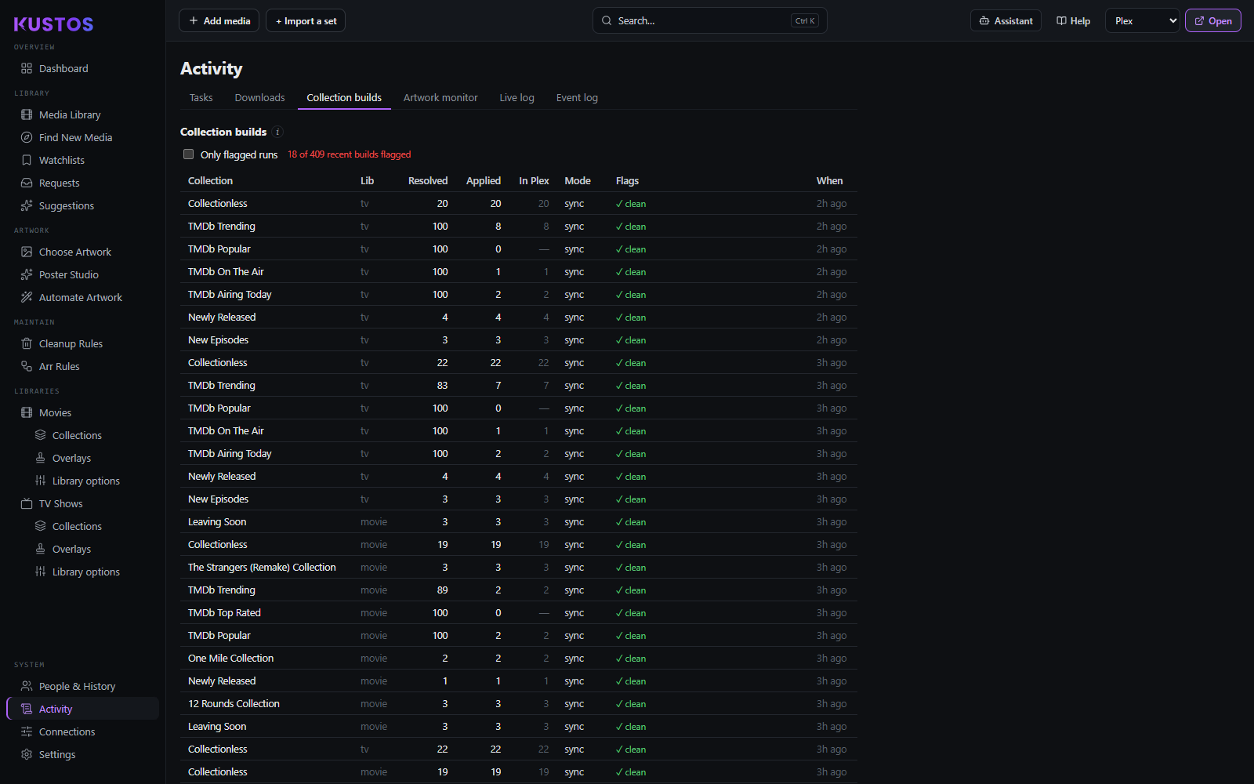Click the 12 Rounds Collection row name
This screenshot has height=784, width=1254.
pos(234,703)
